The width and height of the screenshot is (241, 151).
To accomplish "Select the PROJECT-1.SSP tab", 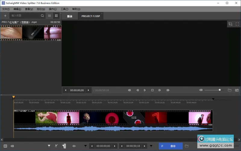I will click(x=91, y=16).
